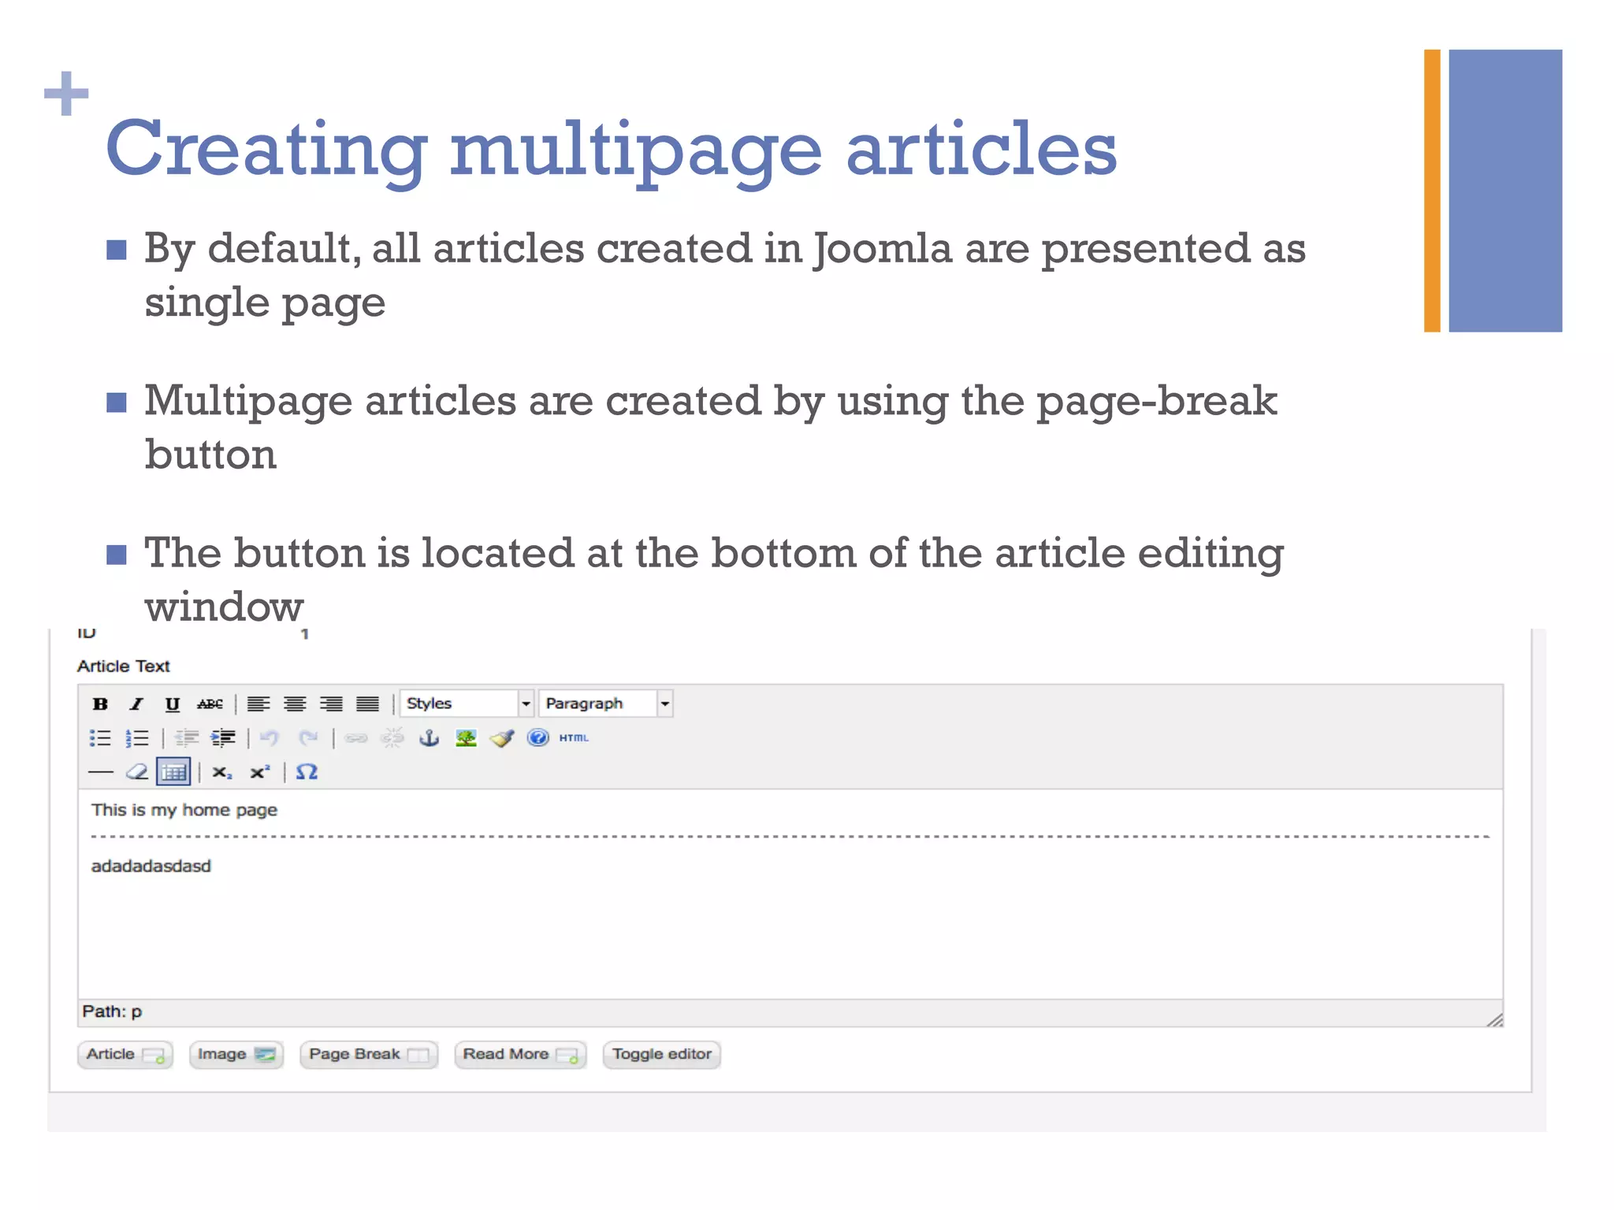Apply superscript formatting
Viewport: 1614px width, 1210px height.
(260, 773)
